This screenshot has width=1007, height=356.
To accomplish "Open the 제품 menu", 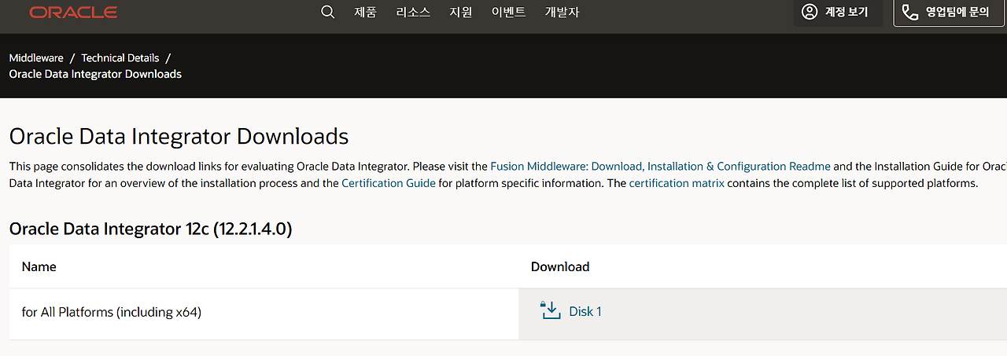I will pos(365,12).
